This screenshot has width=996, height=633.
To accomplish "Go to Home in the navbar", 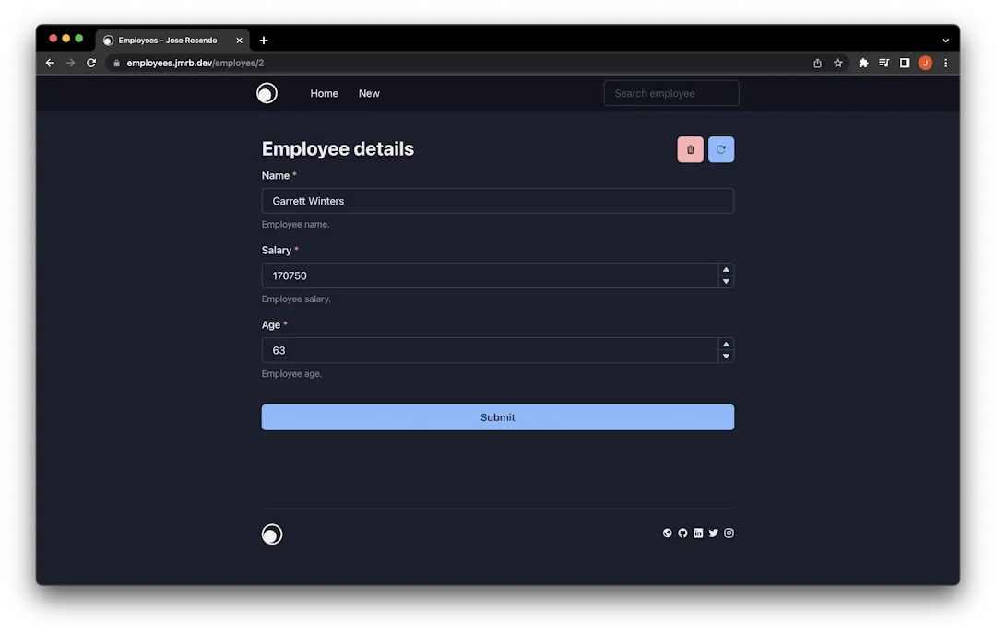I will pos(324,93).
